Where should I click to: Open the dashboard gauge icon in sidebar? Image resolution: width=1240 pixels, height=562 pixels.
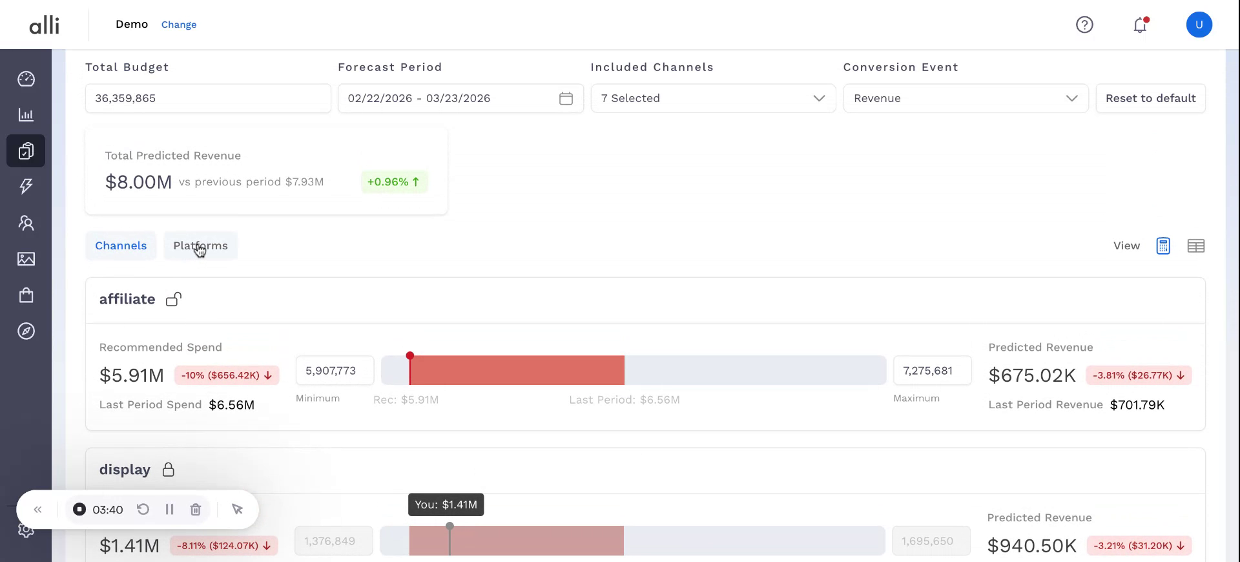(x=26, y=79)
